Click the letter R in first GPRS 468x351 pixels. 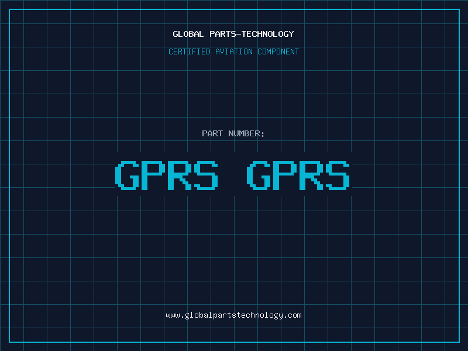[180, 175]
